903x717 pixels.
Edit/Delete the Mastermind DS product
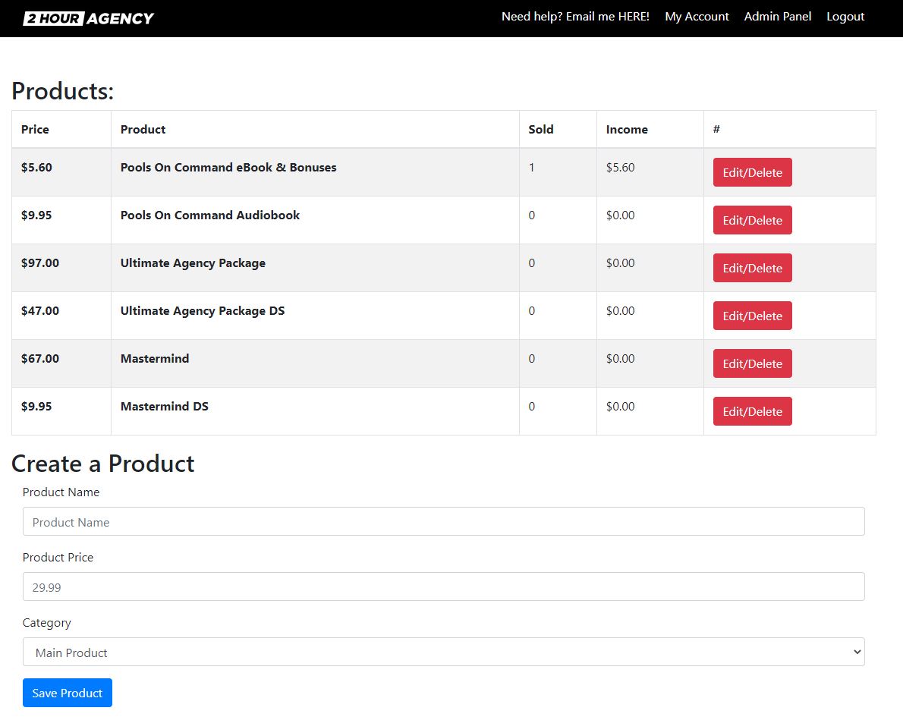click(752, 411)
